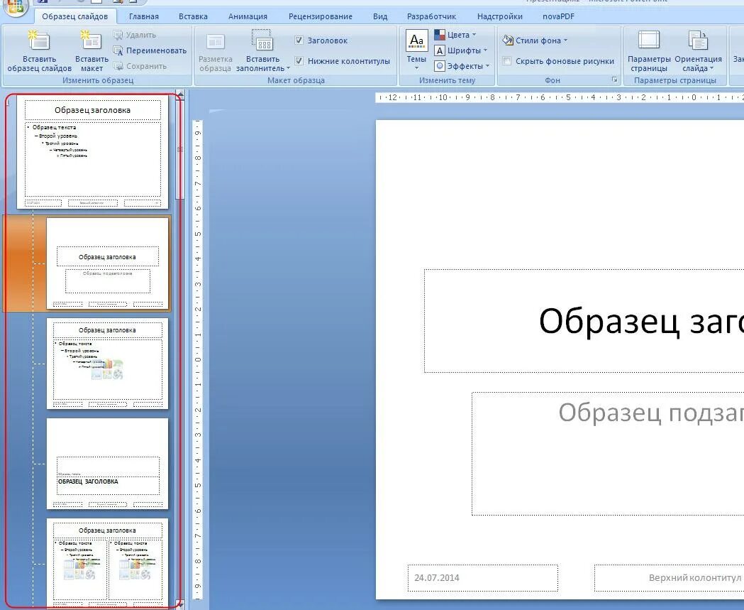744x610 pixels.
Task: Click the Сохранить button label
Action: 146,66
